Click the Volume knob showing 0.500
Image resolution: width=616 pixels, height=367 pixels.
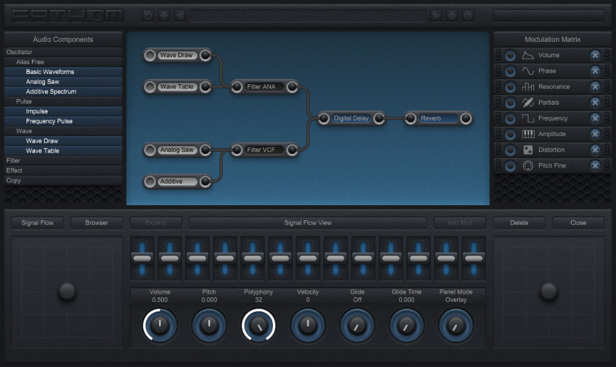tap(160, 325)
